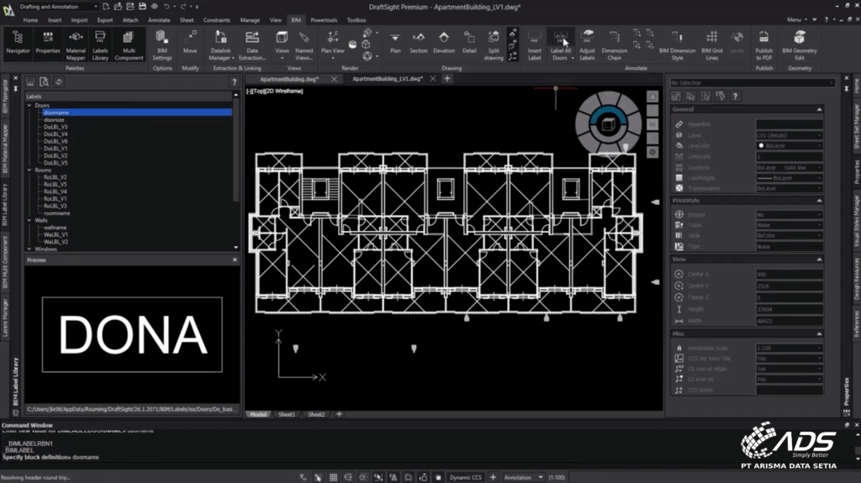This screenshot has width=861, height=483.
Task: Collapse the General properties section
Action: click(x=819, y=109)
